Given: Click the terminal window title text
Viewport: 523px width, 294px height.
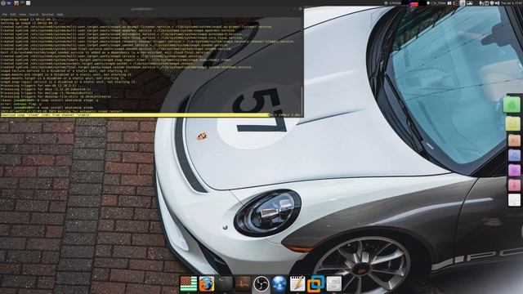Looking at the screenshot, I should (x=144, y=9).
